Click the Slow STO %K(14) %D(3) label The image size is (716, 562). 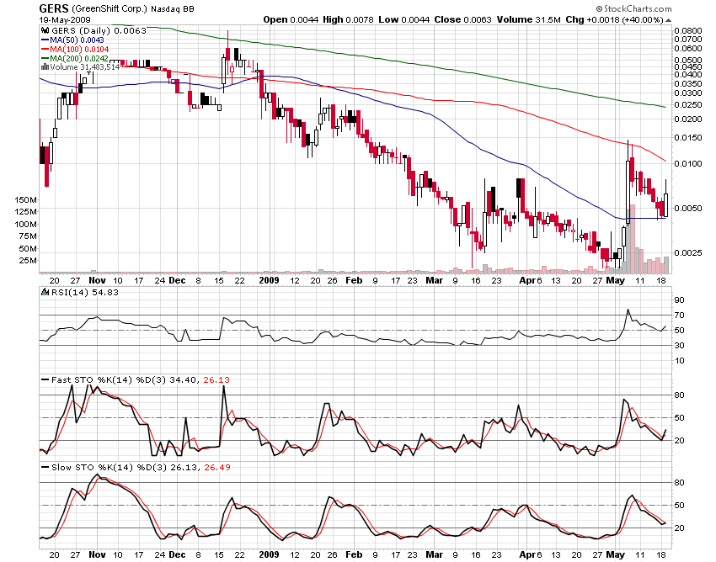[x=110, y=467]
